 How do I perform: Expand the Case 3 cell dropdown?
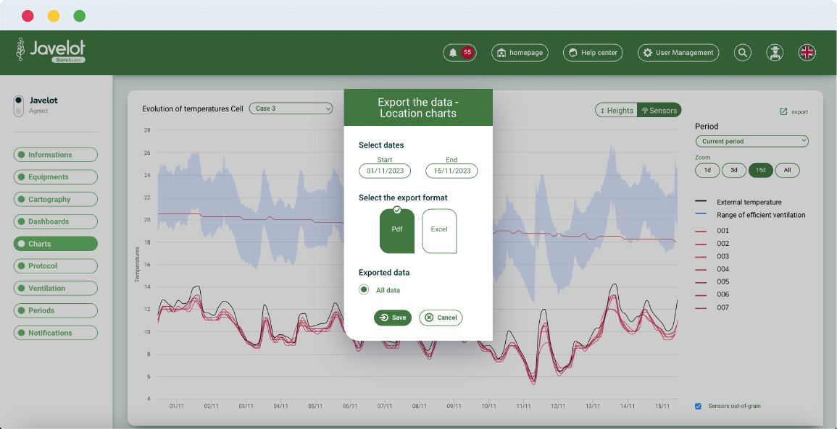291,109
